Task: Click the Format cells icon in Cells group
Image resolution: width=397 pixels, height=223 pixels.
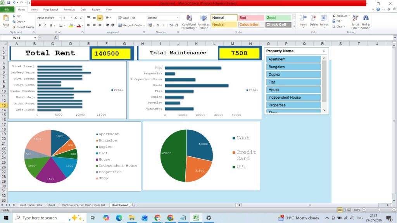Action: click(x=324, y=18)
